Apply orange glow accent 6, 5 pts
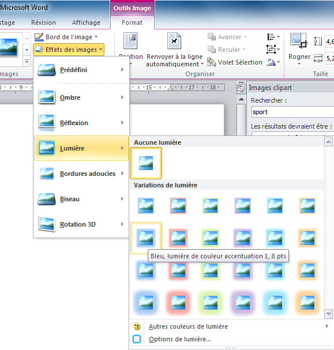 (x=307, y=206)
